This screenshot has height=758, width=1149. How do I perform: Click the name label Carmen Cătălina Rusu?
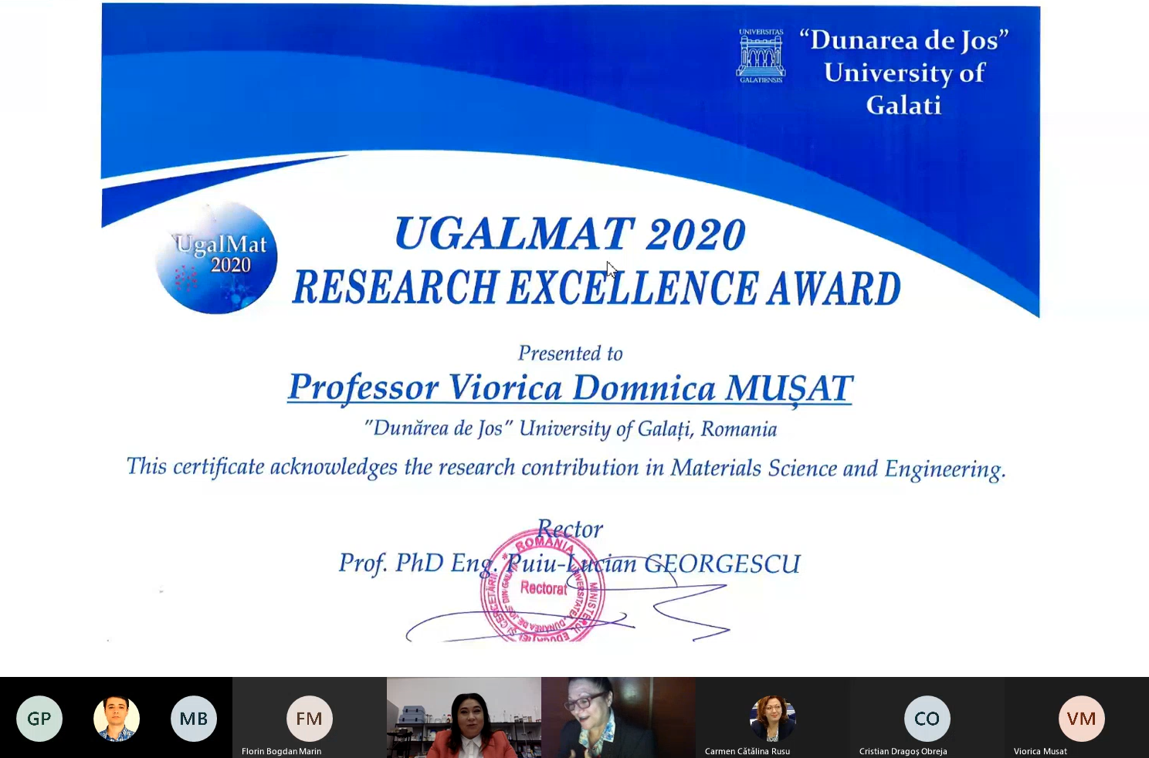pyautogui.click(x=747, y=751)
